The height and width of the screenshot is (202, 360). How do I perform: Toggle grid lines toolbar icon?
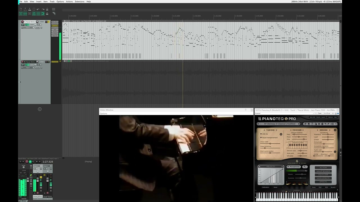coord(38,14)
